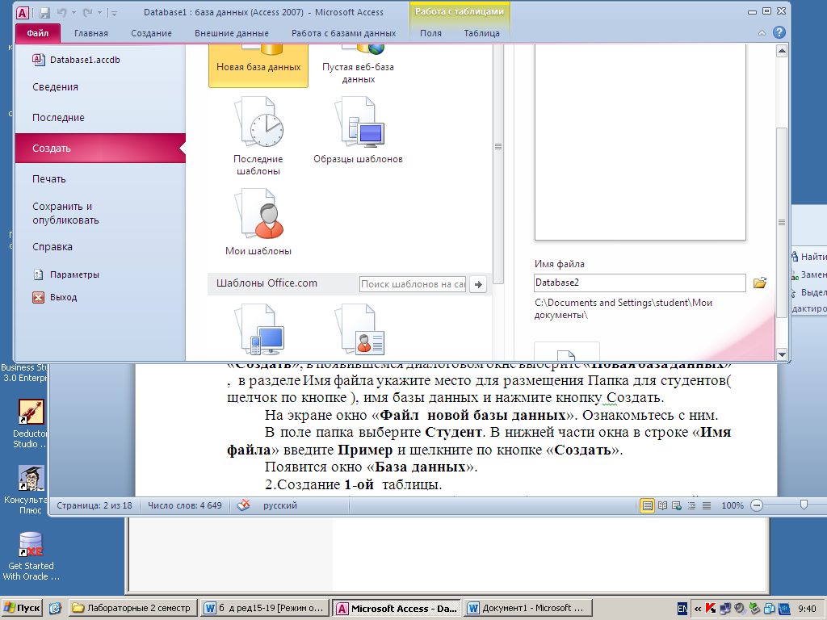Viewport: 827px width, 620px height.
Task: Click the zoom slider handle in Word
Action: pos(804,505)
